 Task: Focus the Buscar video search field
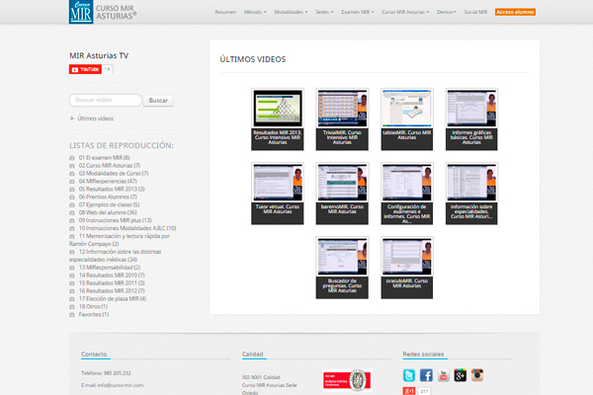(106, 100)
